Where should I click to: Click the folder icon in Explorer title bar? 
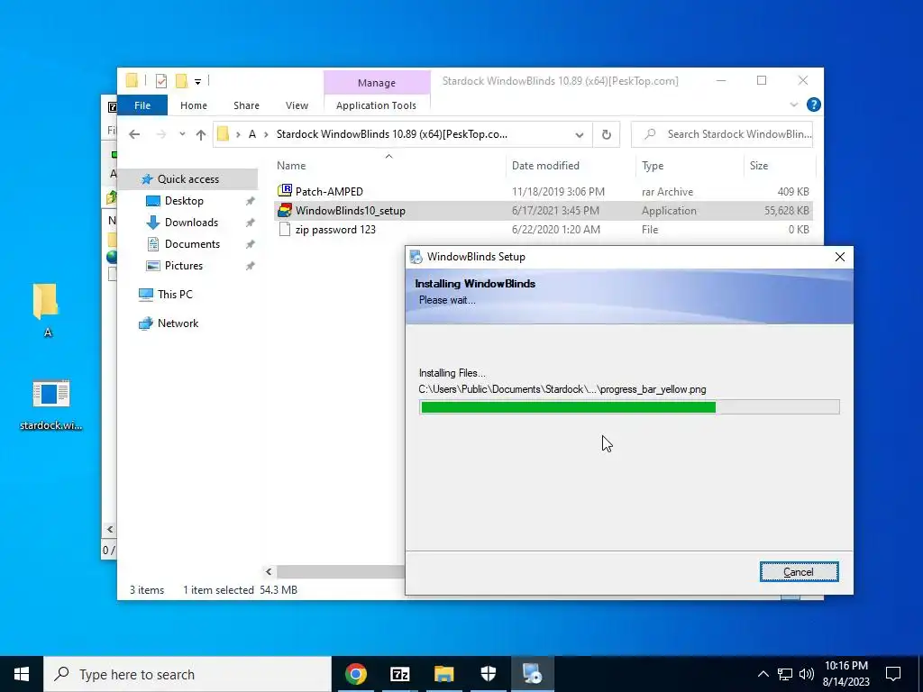click(132, 80)
